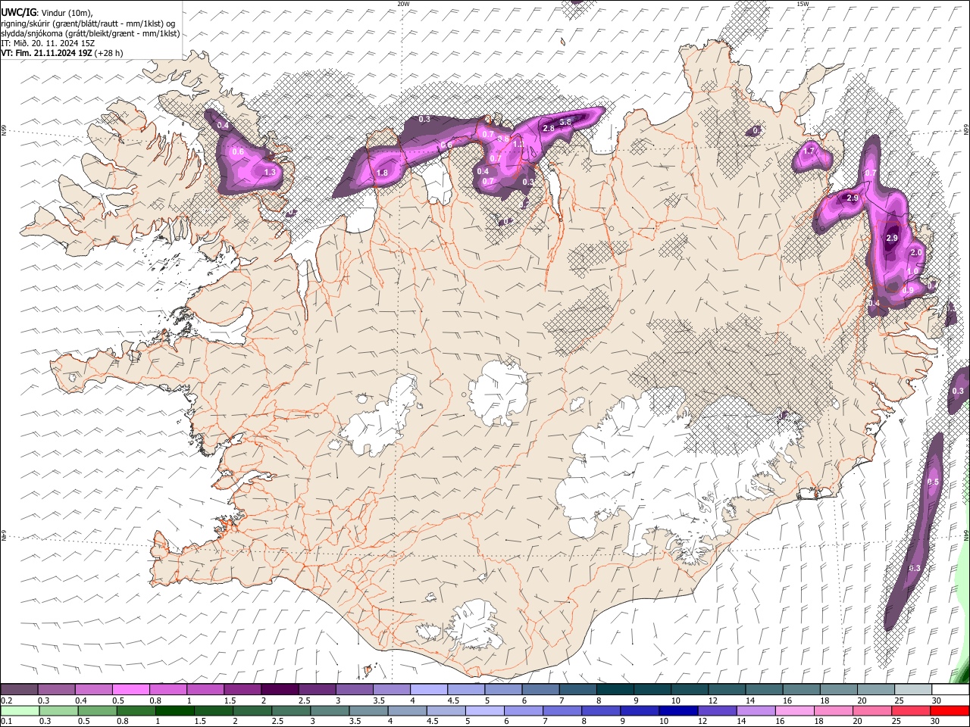The width and height of the screenshot is (970, 727).
Task: Pick the bright red 30 swatch in lower legend
Action: point(950,711)
